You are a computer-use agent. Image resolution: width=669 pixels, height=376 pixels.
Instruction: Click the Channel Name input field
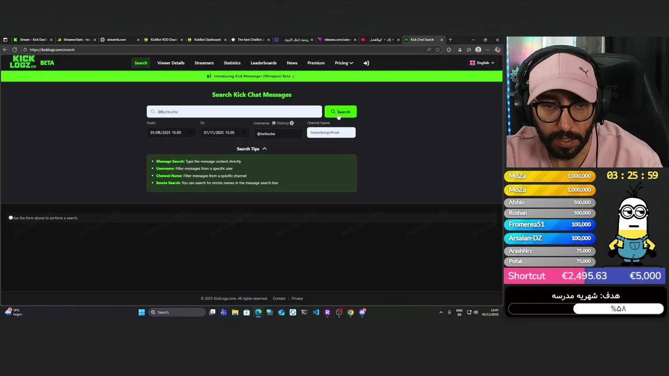point(331,133)
